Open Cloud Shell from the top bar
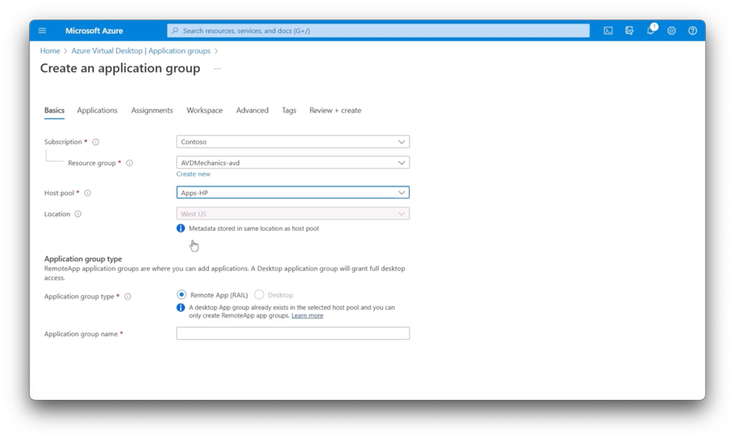Viewport: 735px width, 439px height. coord(608,30)
